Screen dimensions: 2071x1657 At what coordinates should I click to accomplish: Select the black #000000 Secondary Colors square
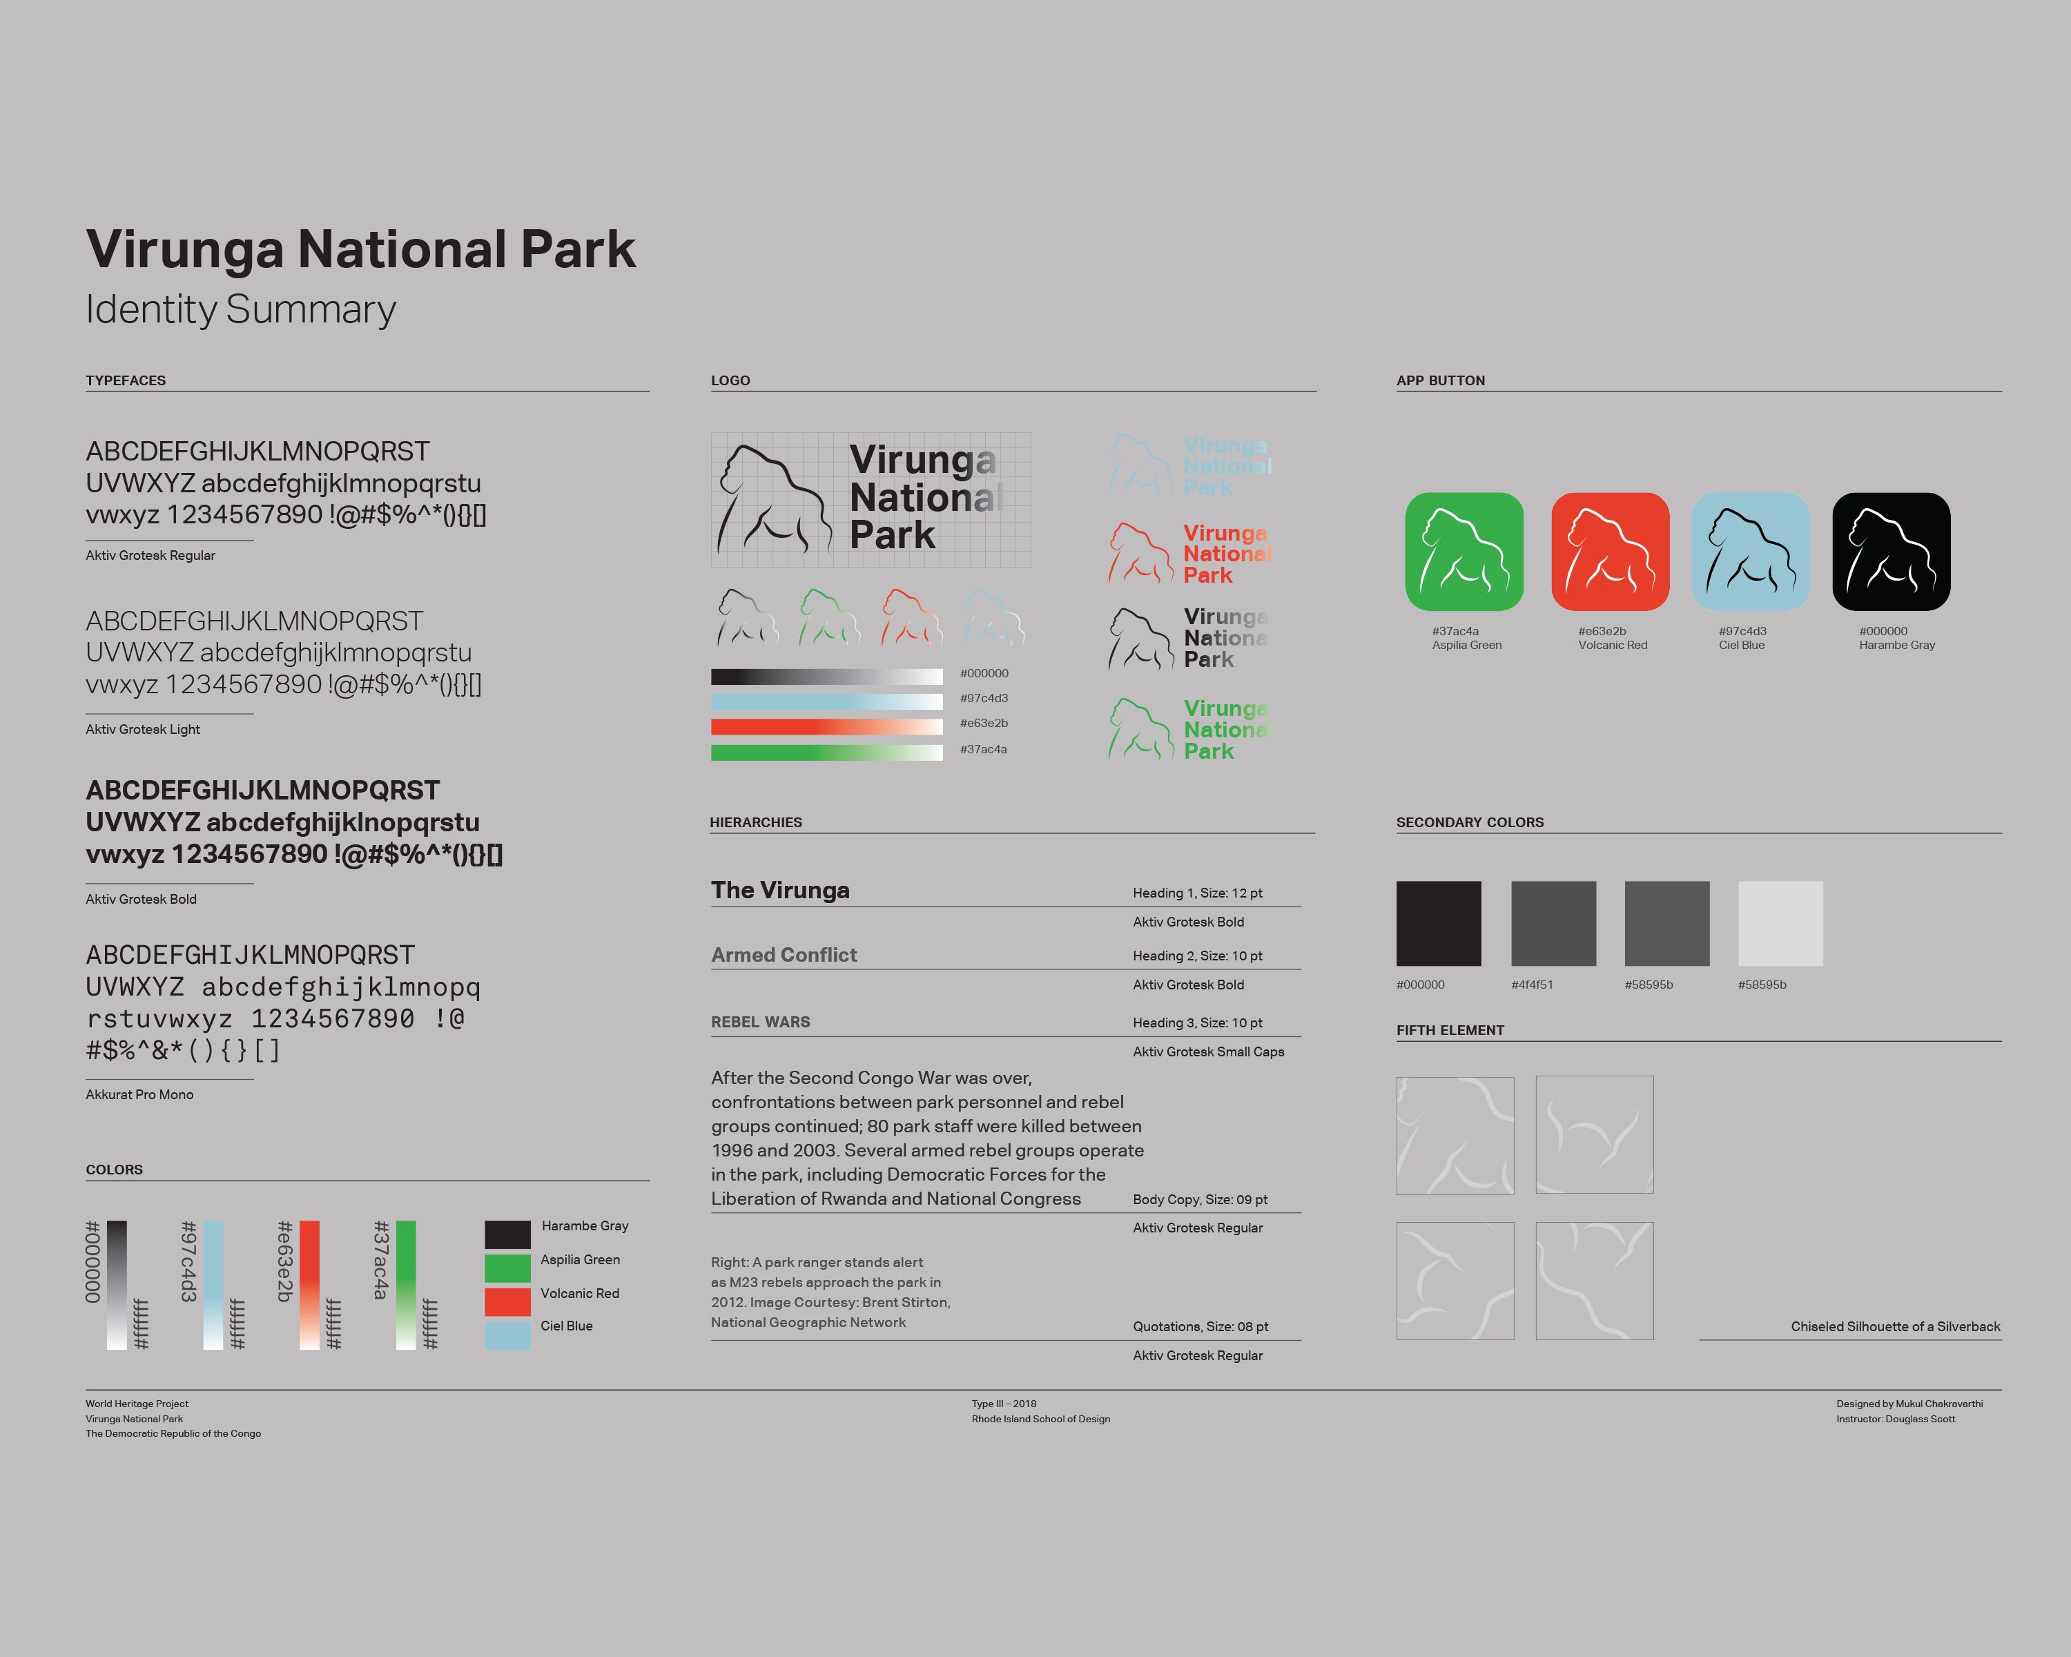(1439, 923)
